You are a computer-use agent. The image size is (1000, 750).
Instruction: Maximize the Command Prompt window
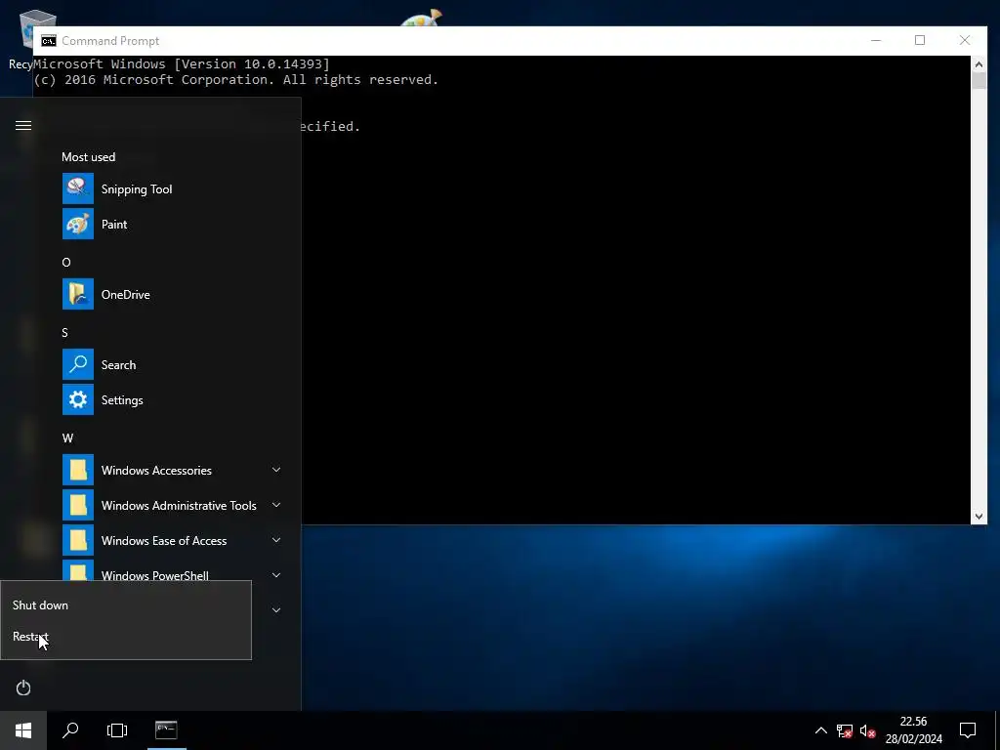coord(920,40)
